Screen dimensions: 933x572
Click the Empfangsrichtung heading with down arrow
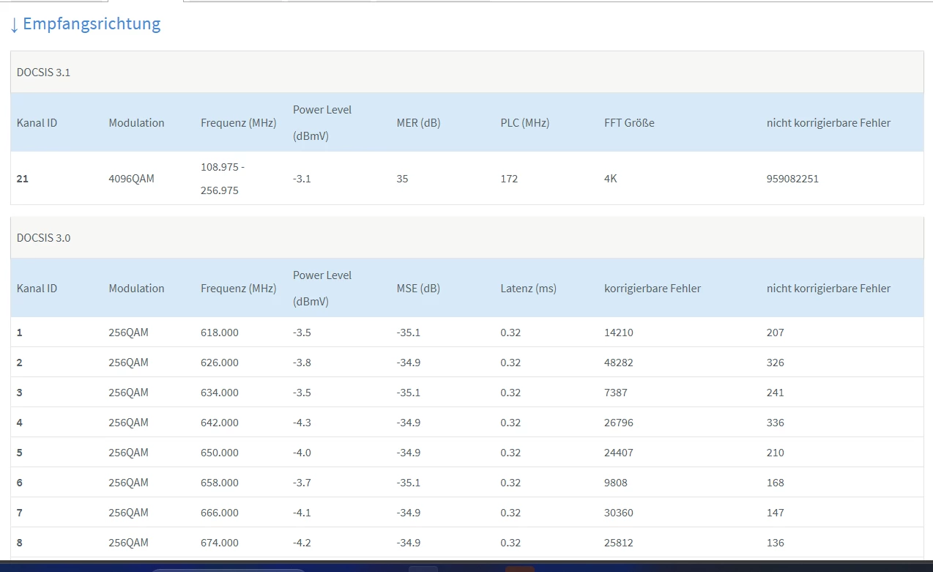point(86,23)
